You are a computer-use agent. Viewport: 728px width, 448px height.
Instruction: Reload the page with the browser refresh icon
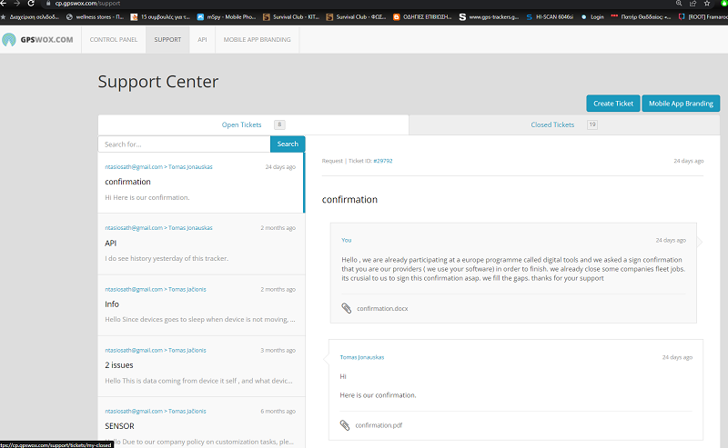[x=30, y=4]
